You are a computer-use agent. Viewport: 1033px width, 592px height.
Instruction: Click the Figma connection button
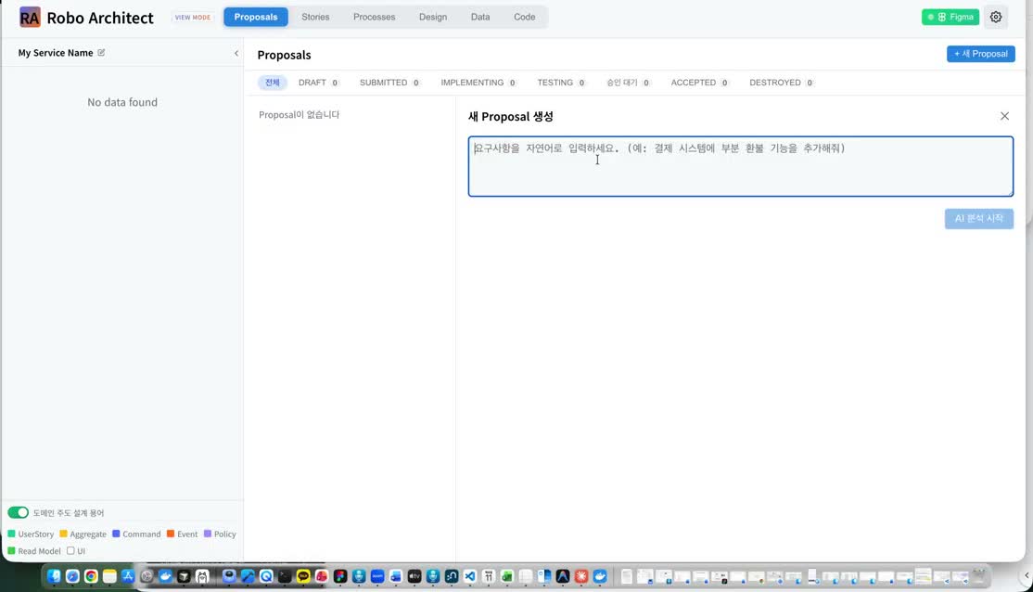[x=950, y=17]
